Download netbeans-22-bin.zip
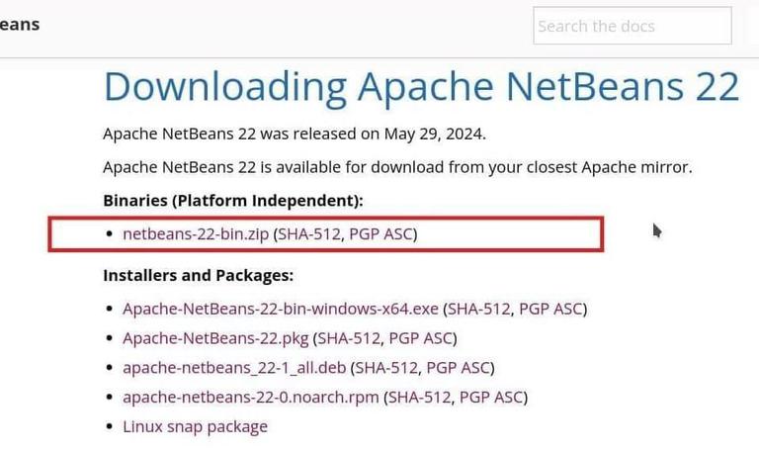759x452 pixels. coord(196,234)
